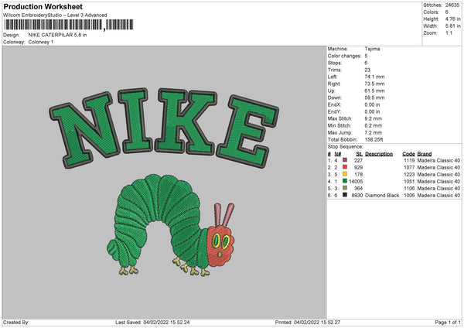Click thread code 1006
The image size is (464, 328).
click(x=409, y=196)
